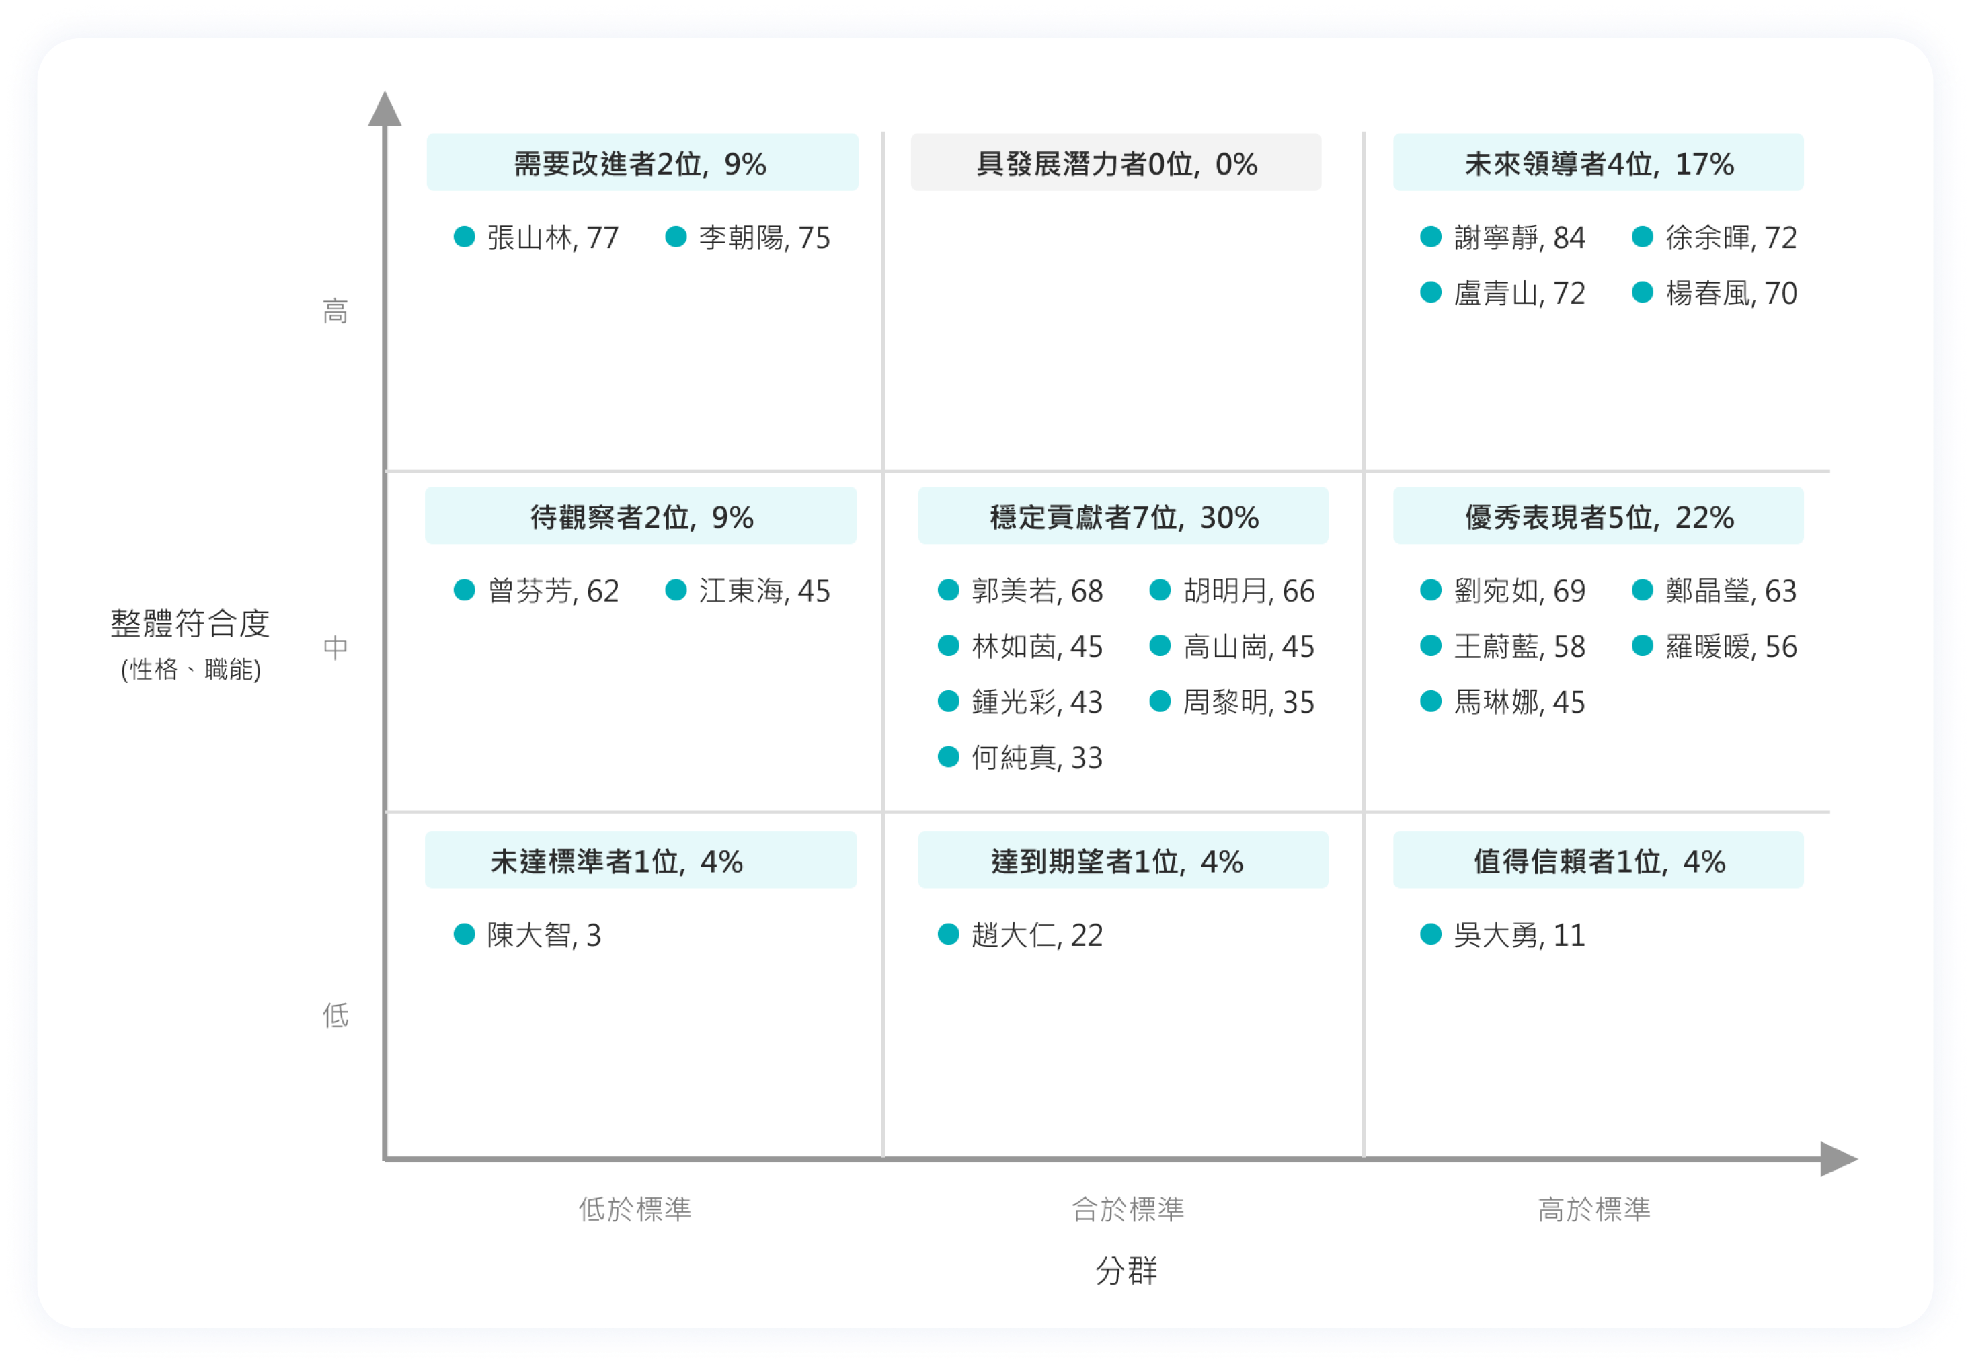Click the 低於標準 axis label
Viewport: 1970px width, 1364px height.
pos(635,1209)
